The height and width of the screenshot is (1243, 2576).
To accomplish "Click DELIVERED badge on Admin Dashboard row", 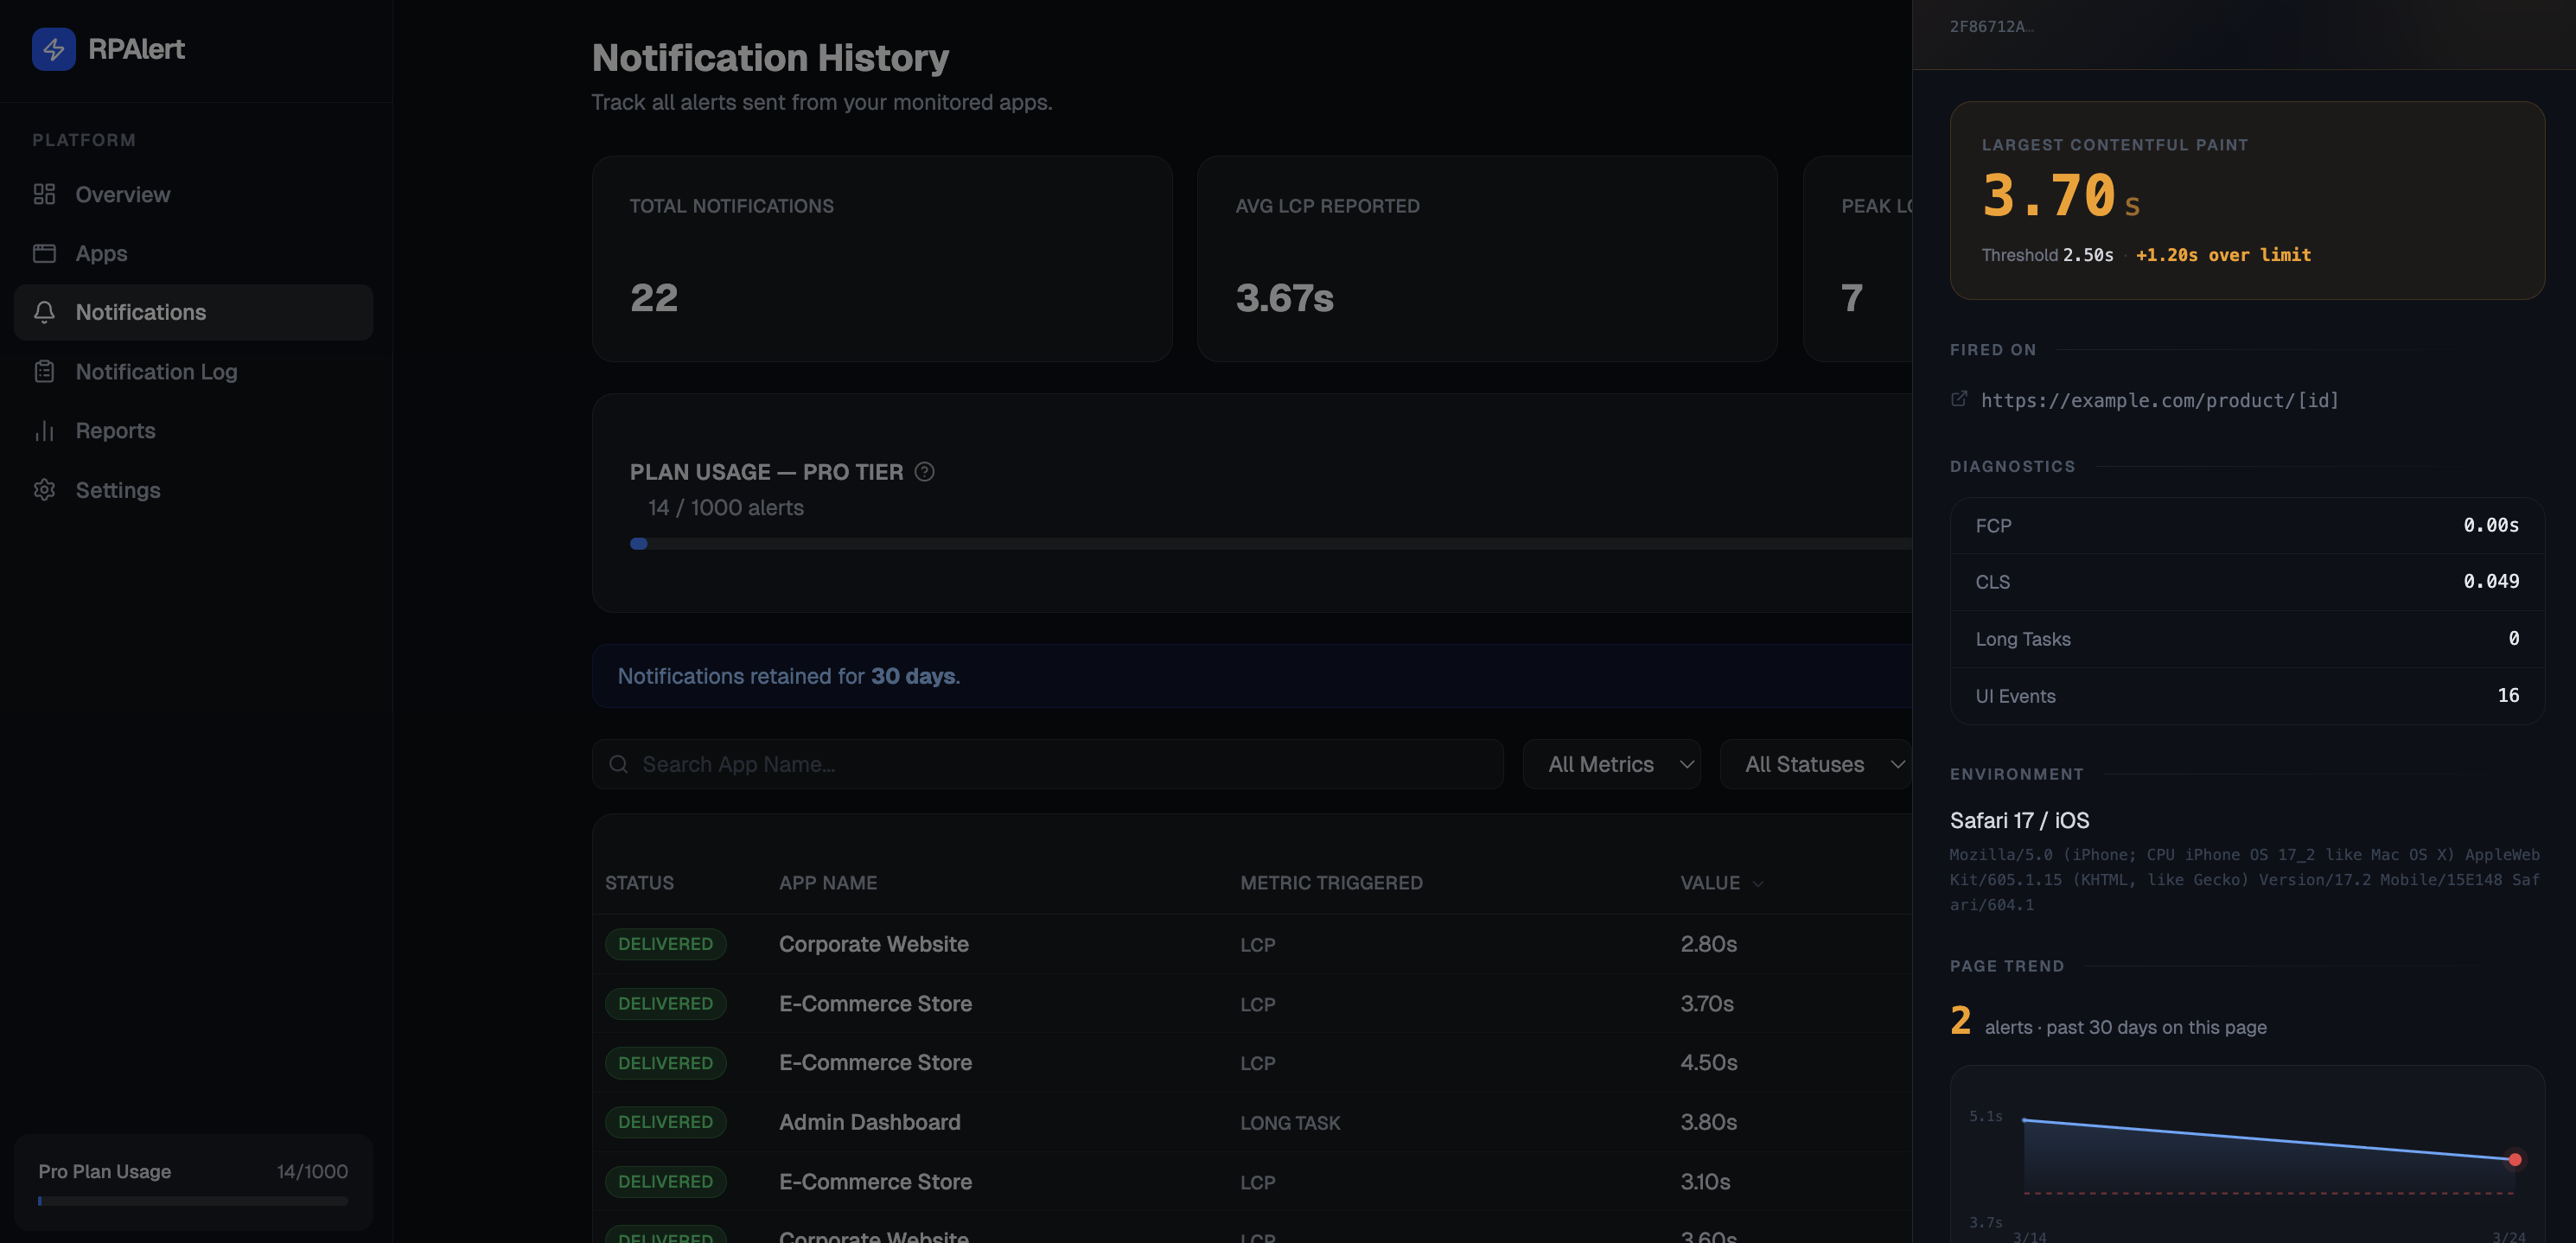I will pyautogui.click(x=665, y=1122).
